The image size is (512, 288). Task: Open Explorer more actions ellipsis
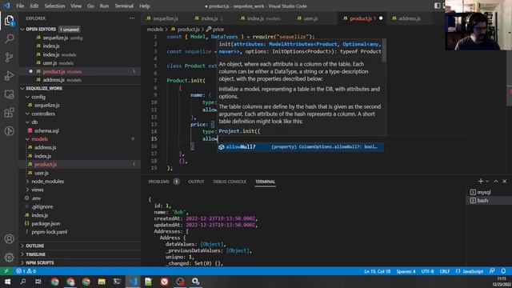pos(132,18)
